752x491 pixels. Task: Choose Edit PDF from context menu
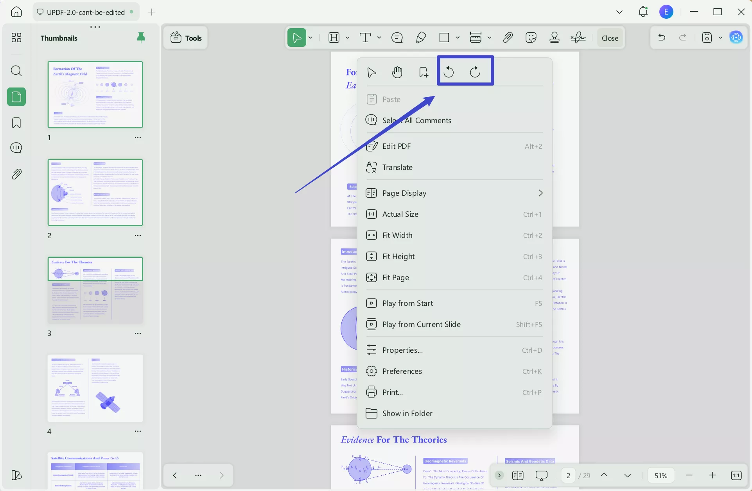[x=397, y=146]
